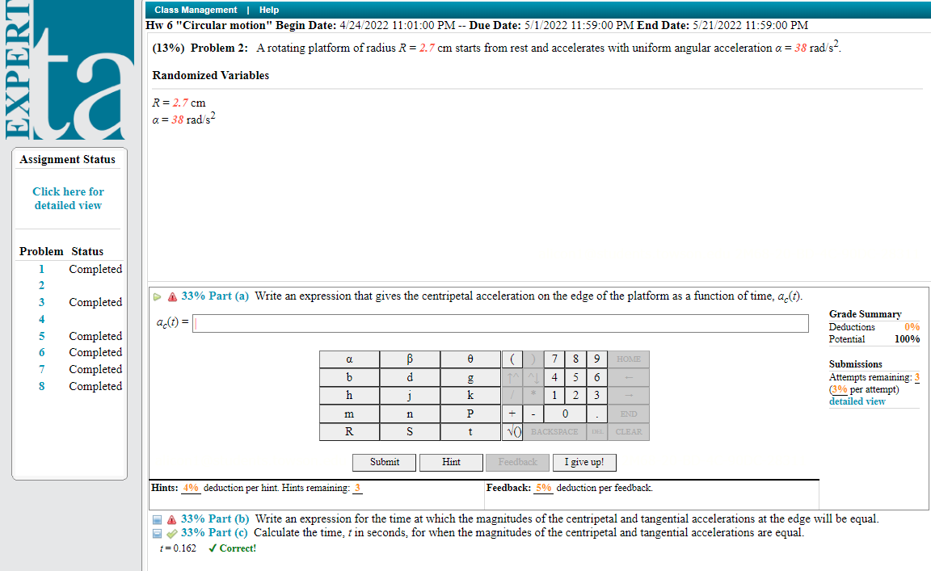This screenshot has height=571, width=931.
Task: Expand Part (a) using the green triangle
Action: [x=158, y=296]
